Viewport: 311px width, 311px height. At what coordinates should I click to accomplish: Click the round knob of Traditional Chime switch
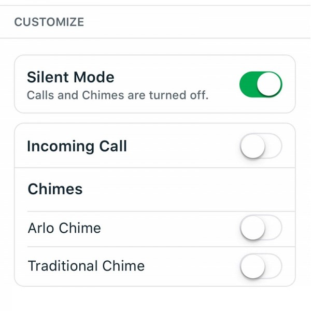(x=253, y=266)
